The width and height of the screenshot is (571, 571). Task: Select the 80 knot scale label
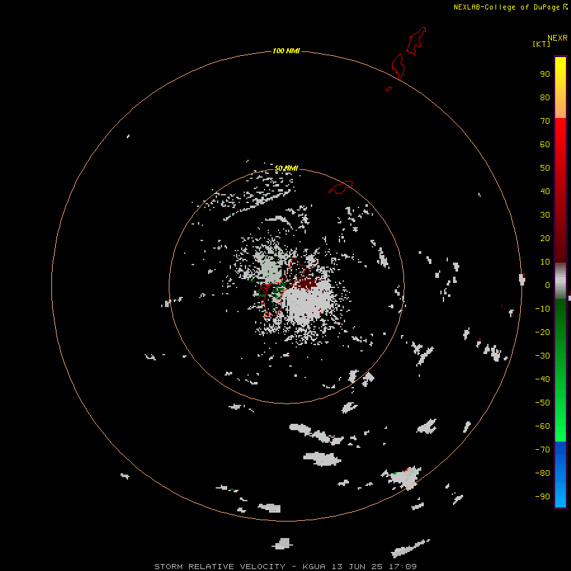coord(545,97)
